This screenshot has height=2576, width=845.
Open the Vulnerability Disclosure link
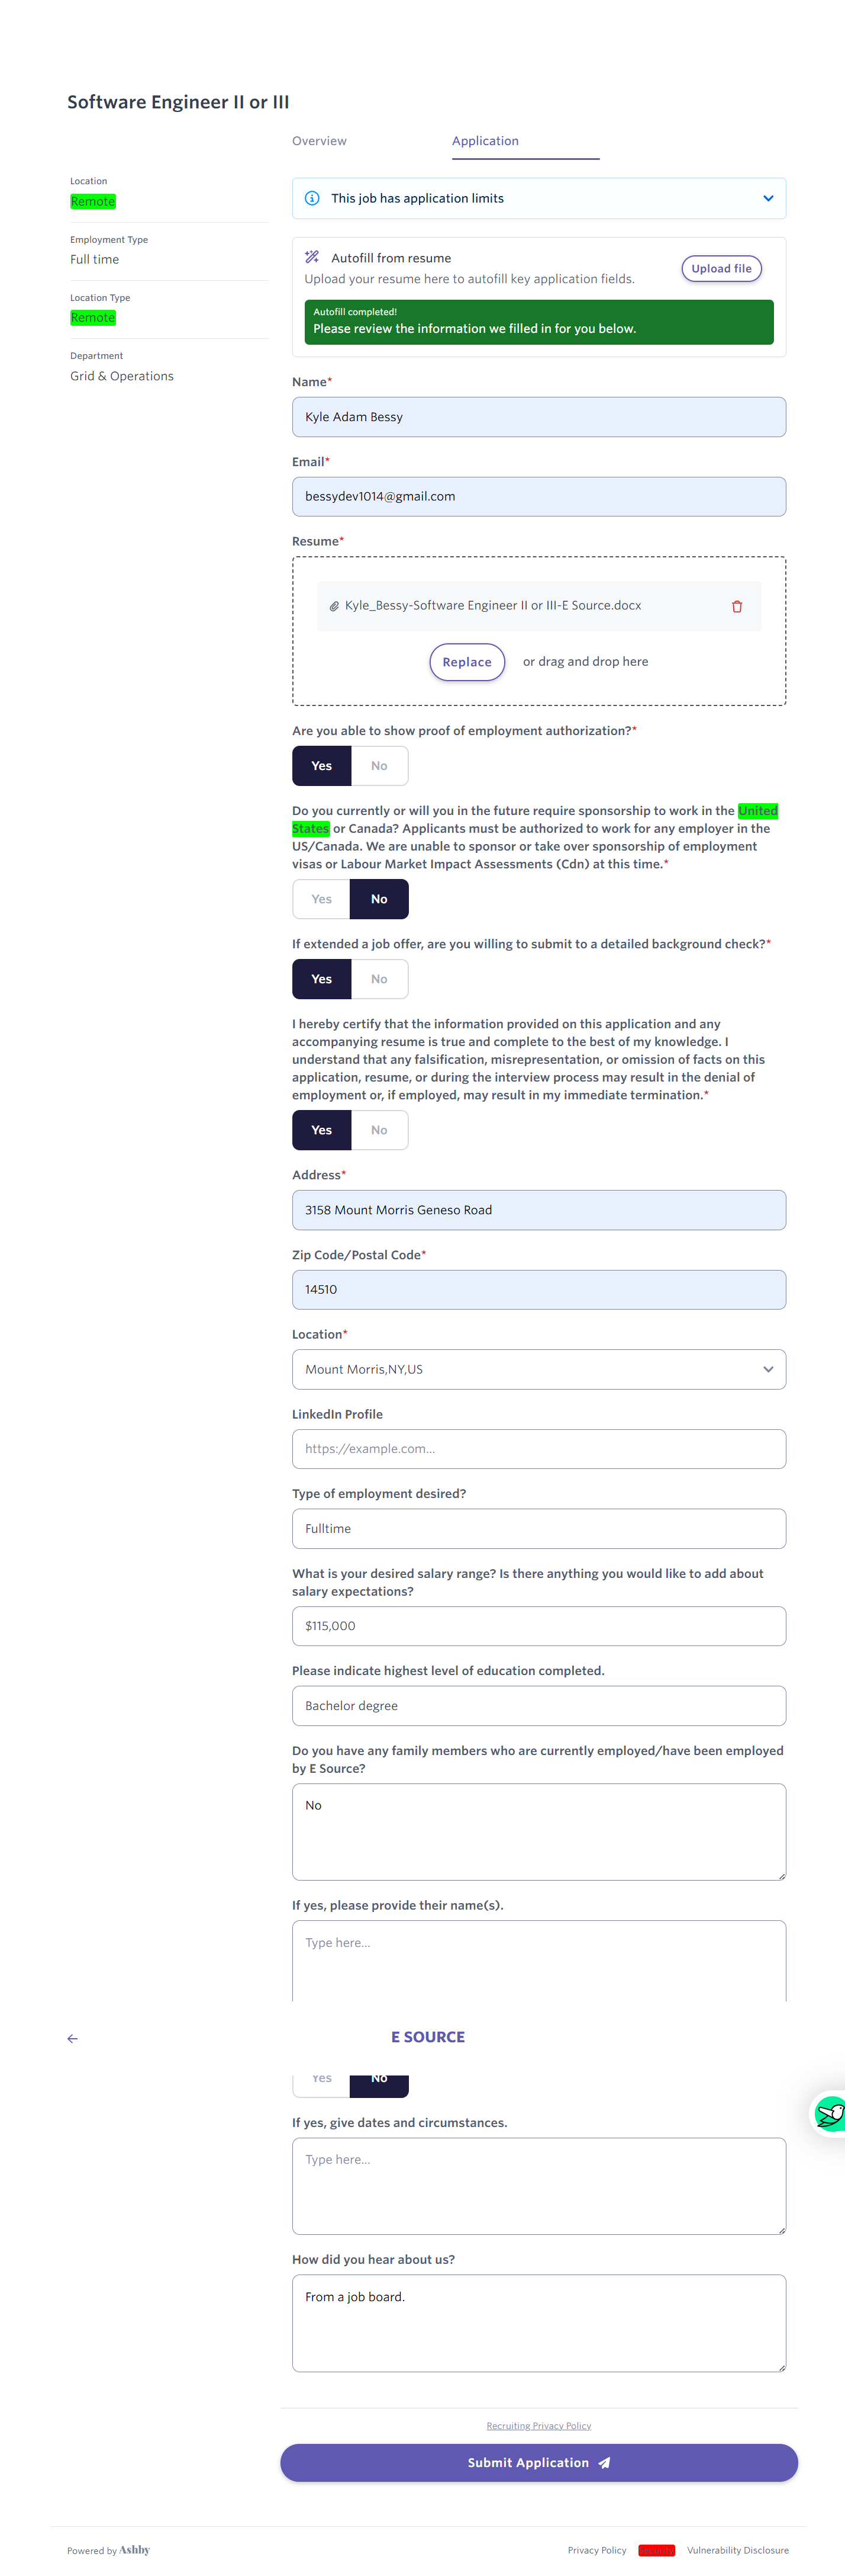[737, 2550]
